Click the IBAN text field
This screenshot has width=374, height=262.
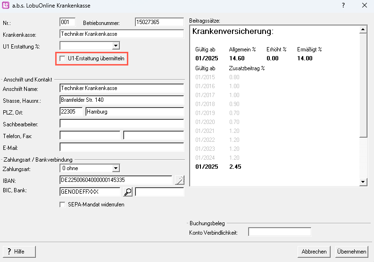coord(116,180)
